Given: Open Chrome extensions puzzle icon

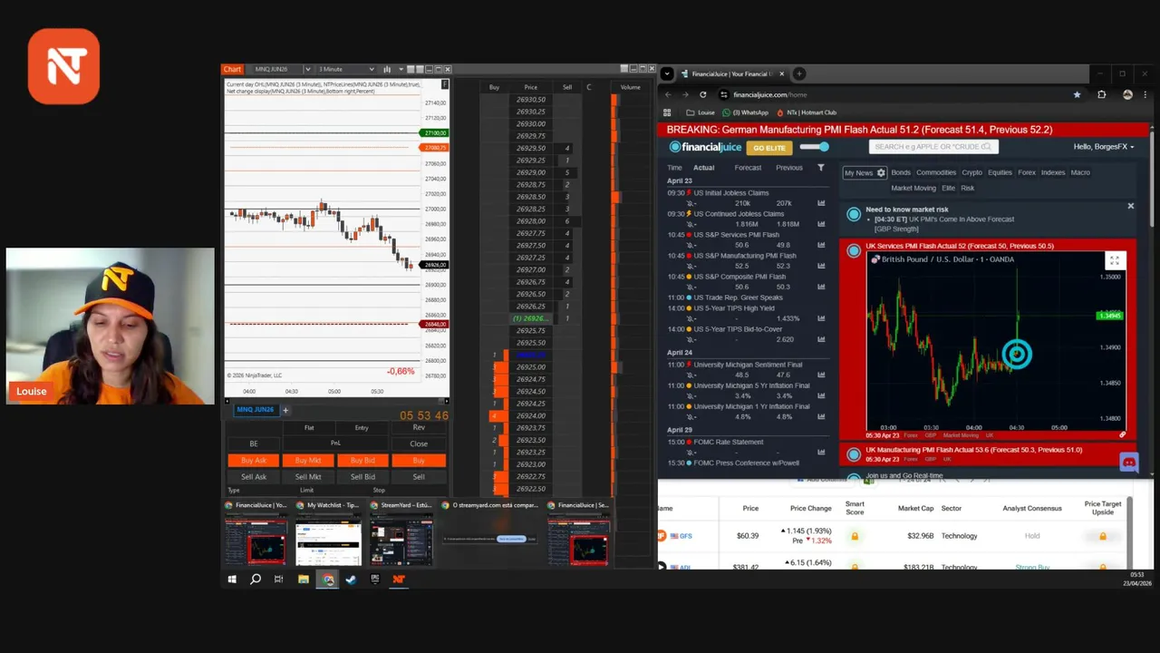Looking at the screenshot, I should click(x=1102, y=94).
